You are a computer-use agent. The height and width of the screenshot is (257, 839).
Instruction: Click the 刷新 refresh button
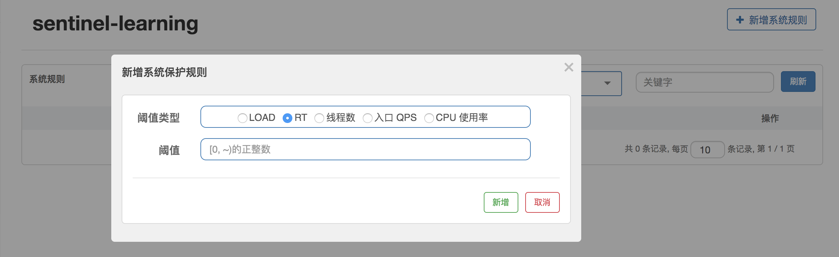click(798, 82)
